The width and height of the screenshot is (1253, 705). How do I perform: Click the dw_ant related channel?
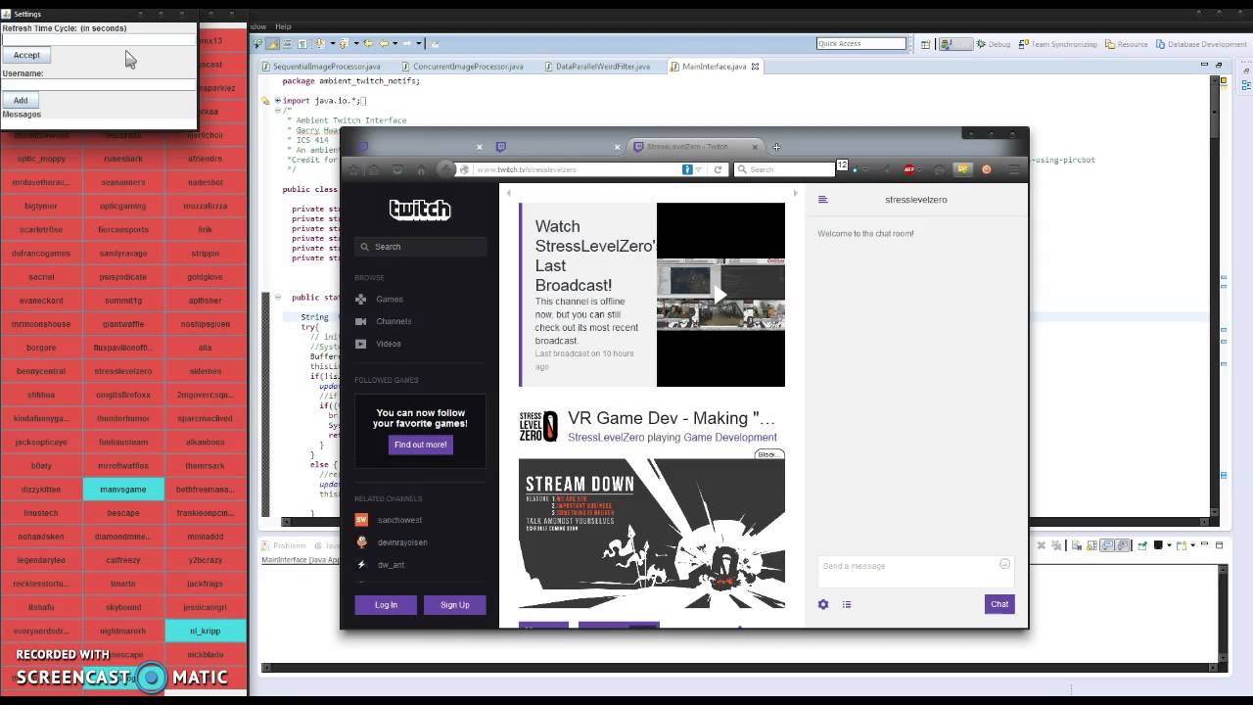pos(391,565)
